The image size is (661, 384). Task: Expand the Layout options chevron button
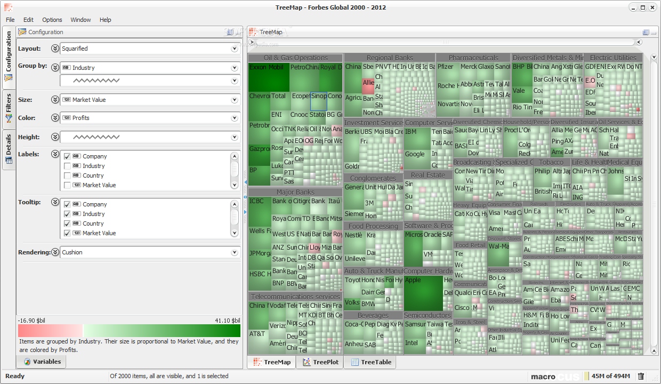[55, 49]
